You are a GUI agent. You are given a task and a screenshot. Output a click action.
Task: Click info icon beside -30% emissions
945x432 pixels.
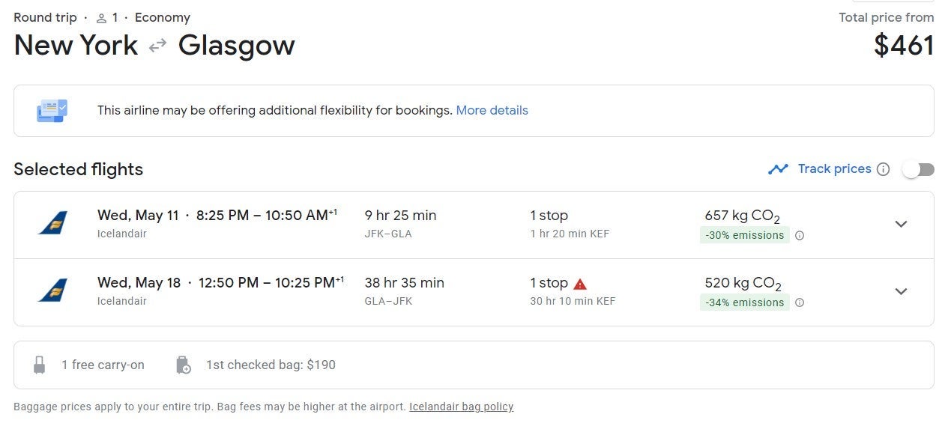tap(800, 236)
